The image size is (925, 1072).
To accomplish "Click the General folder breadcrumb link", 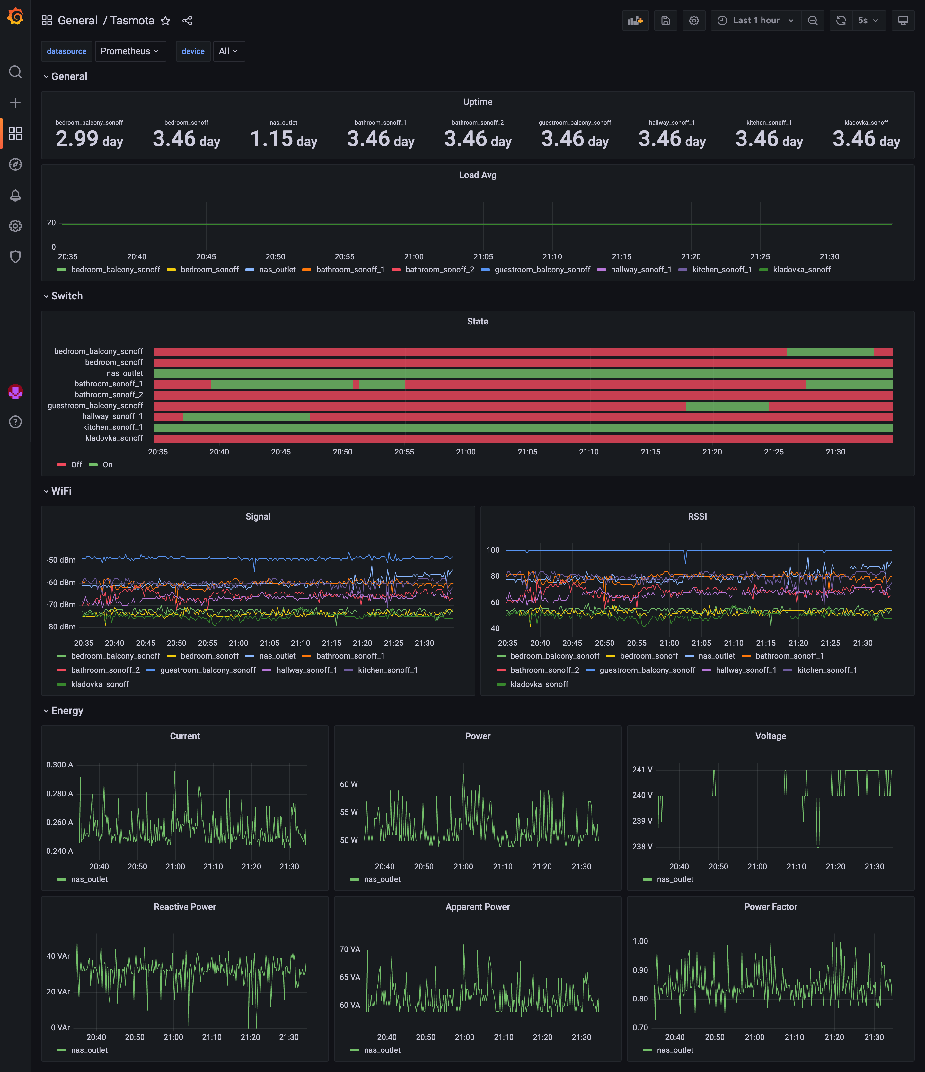I will pyautogui.click(x=77, y=21).
